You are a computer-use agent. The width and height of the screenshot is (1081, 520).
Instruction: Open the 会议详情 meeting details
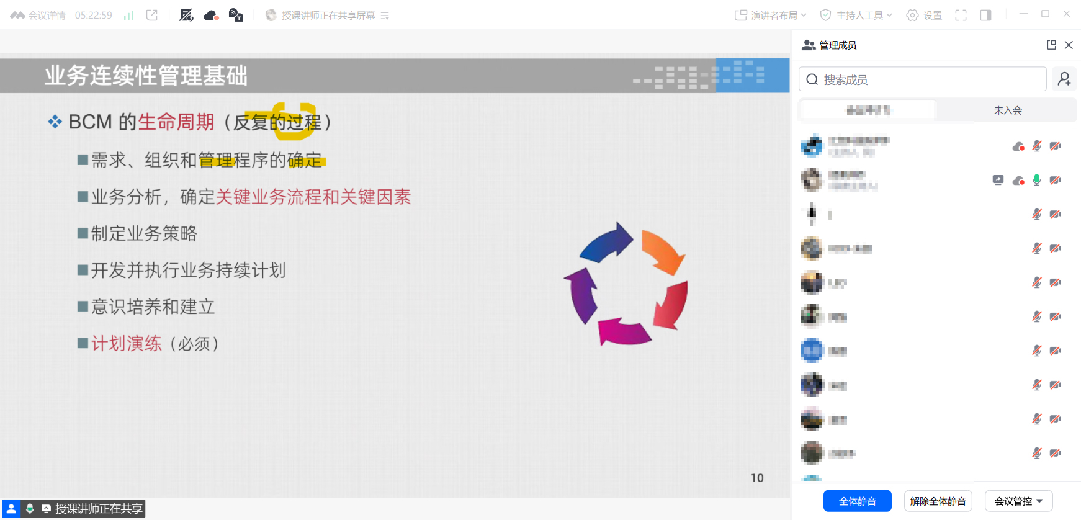coord(38,16)
